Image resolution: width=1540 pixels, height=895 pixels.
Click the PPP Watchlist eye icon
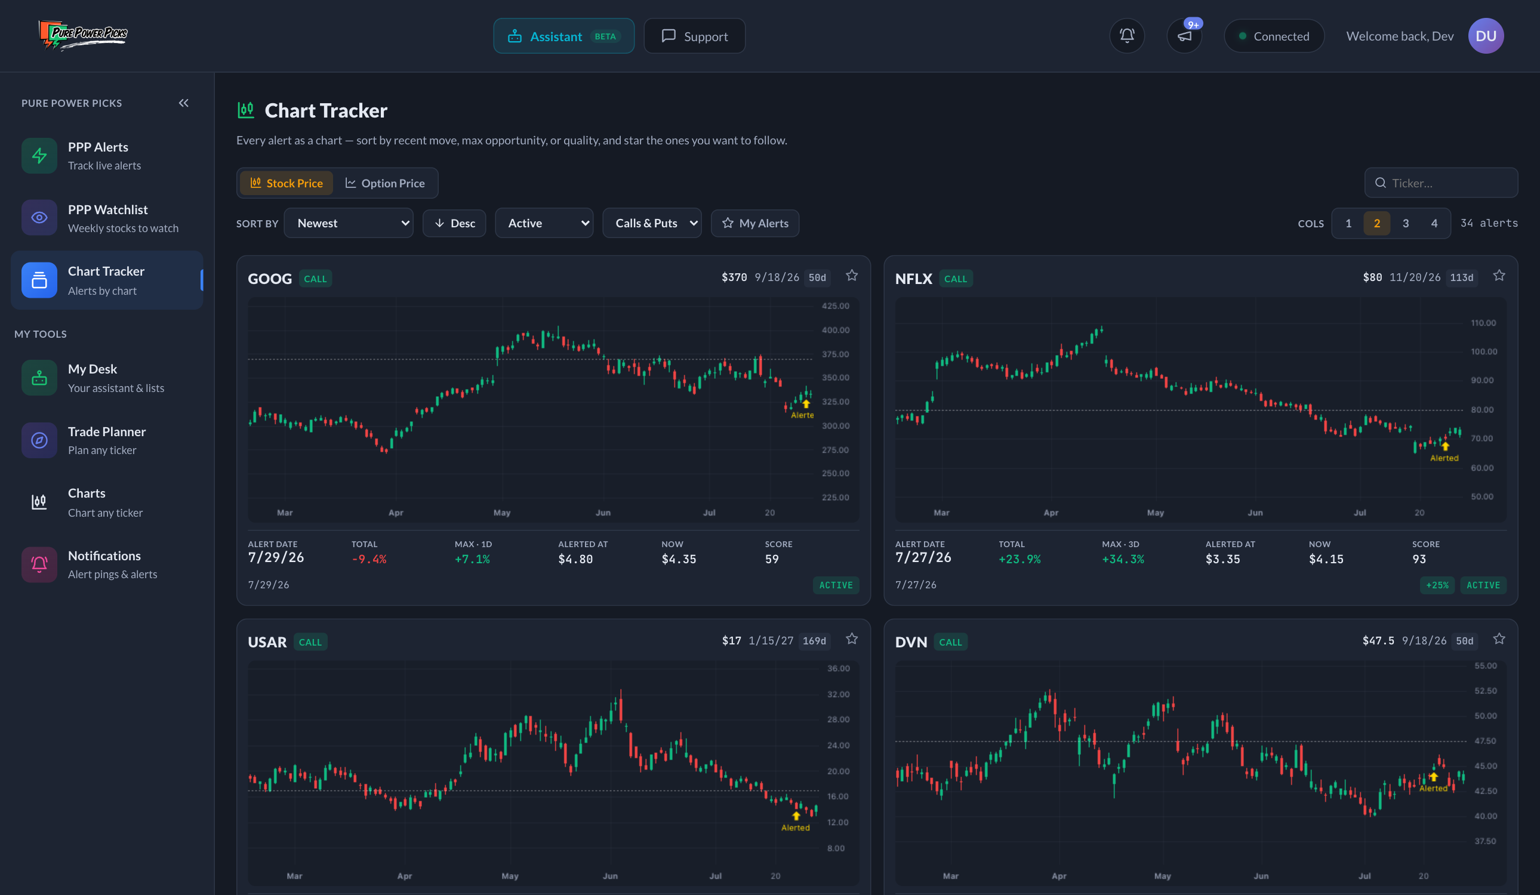click(x=39, y=218)
